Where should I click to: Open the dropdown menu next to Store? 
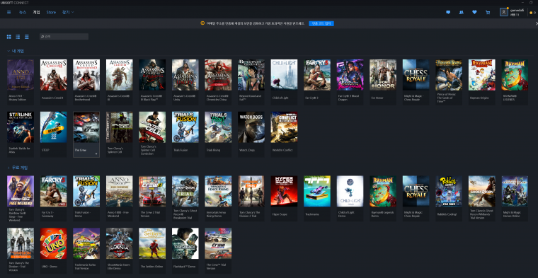68,12
